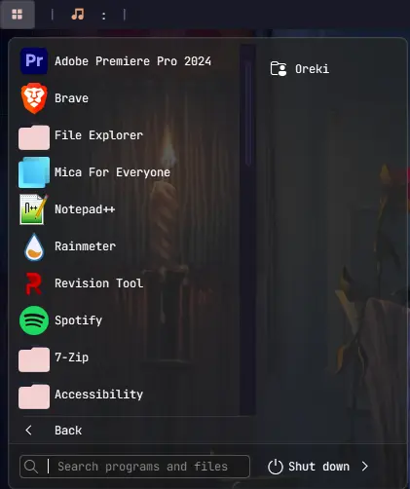Click the colon separator widget in top bar
The image size is (410, 489).
pos(103,16)
